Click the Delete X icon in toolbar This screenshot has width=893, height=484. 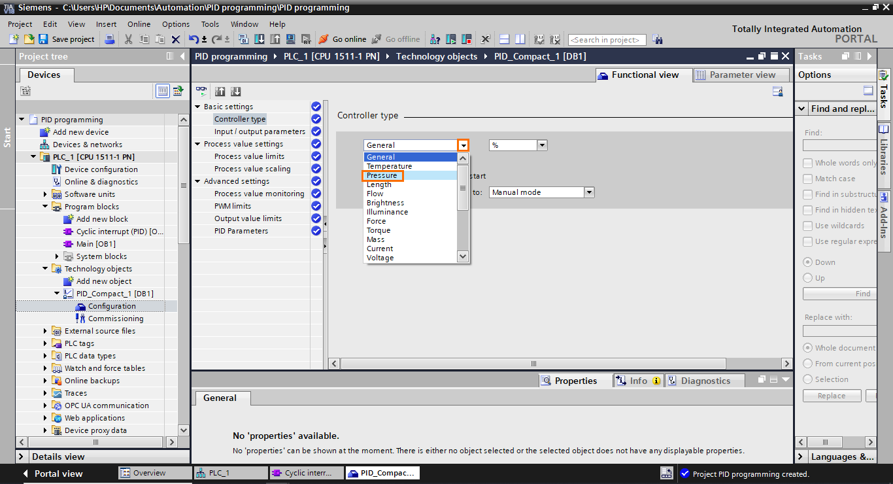click(x=176, y=39)
